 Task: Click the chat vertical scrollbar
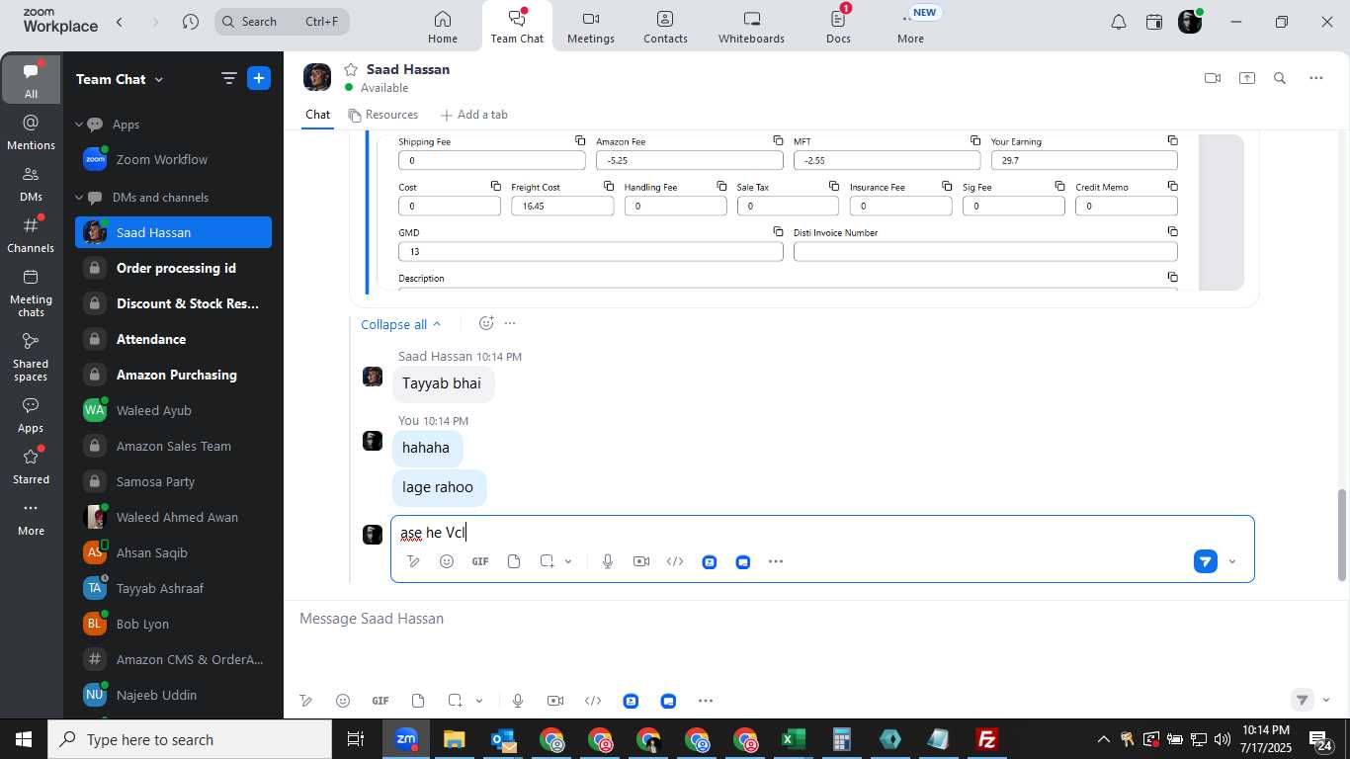[1342, 535]
